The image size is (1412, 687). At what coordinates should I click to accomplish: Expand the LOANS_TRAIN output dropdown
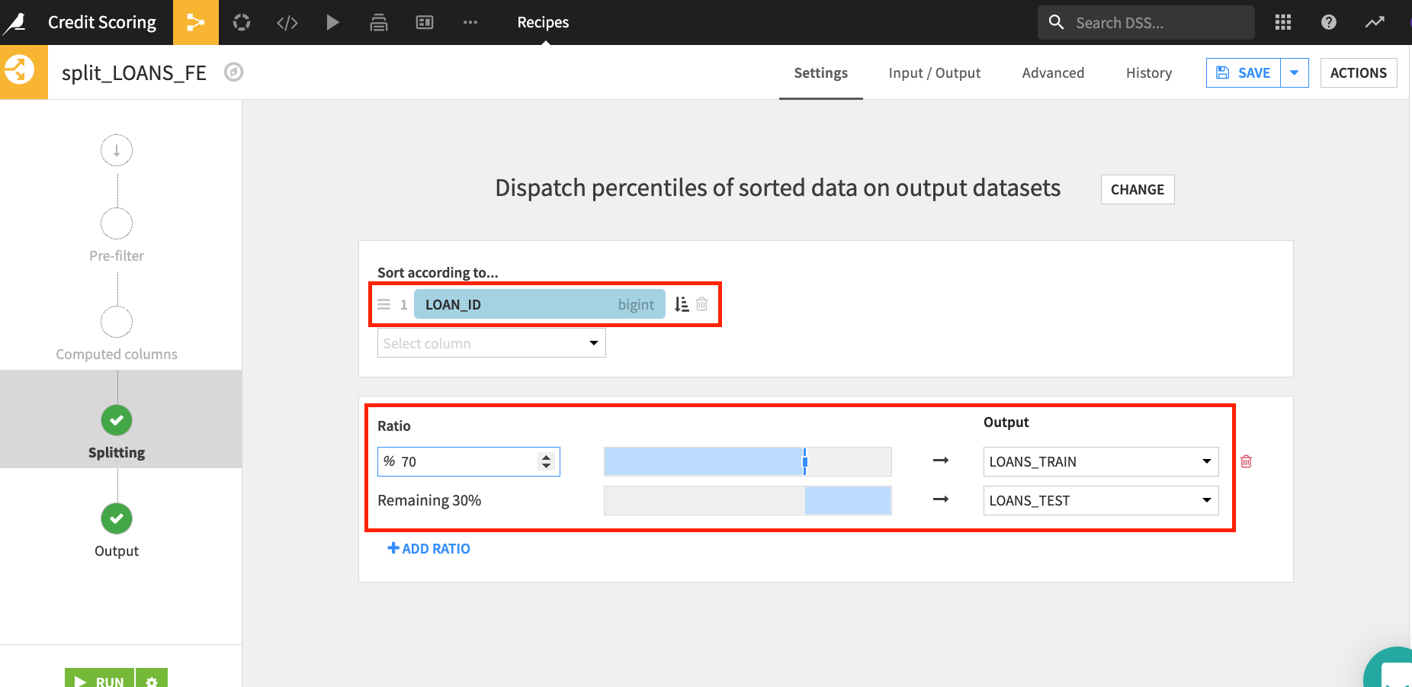pyautogui.click(x=1100, y=461)
